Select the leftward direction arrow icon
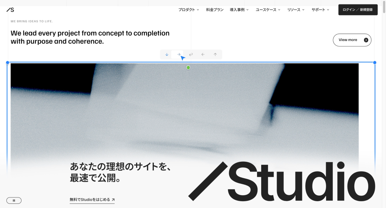This screenshot has width=386, height=208. pos(203,55)
